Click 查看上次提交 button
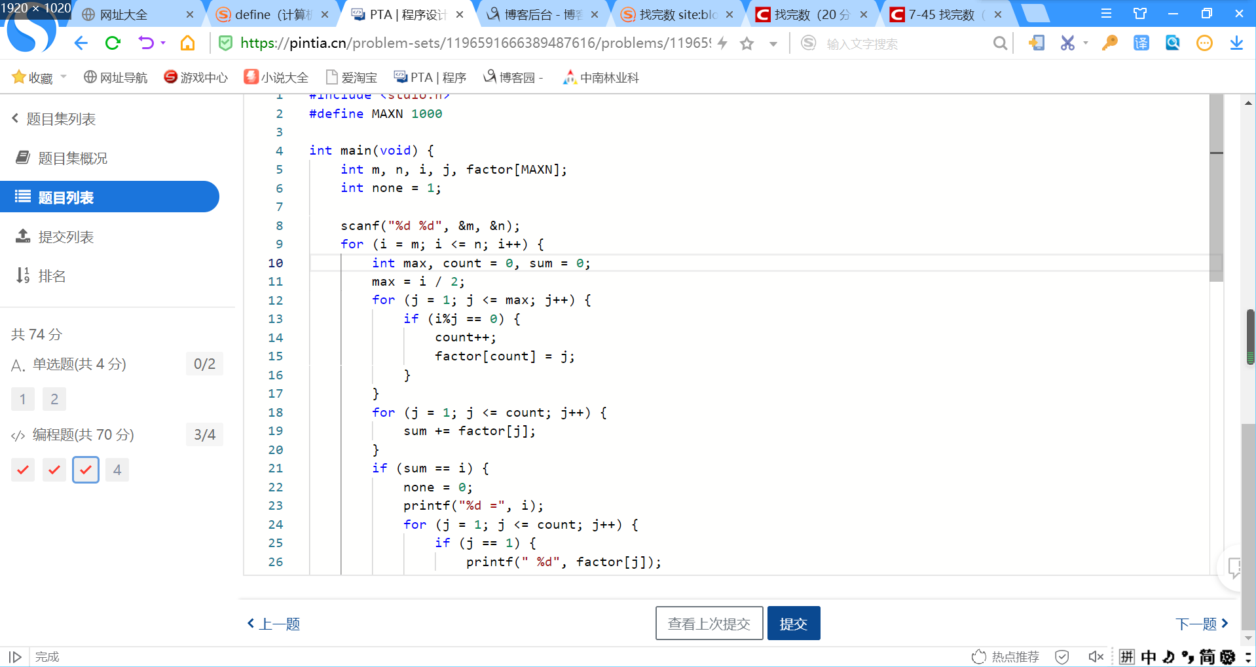1256x667 pixels. (709, 623)
